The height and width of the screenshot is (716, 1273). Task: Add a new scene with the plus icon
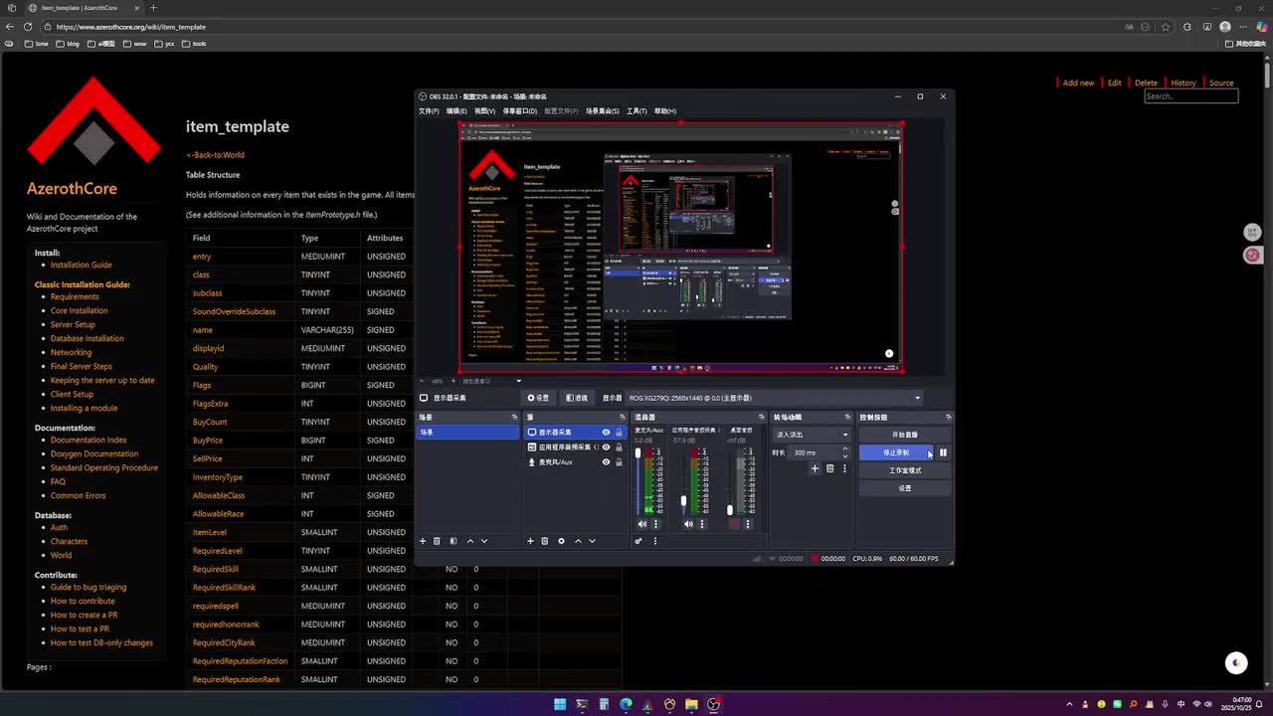click(x=423, y=541)
